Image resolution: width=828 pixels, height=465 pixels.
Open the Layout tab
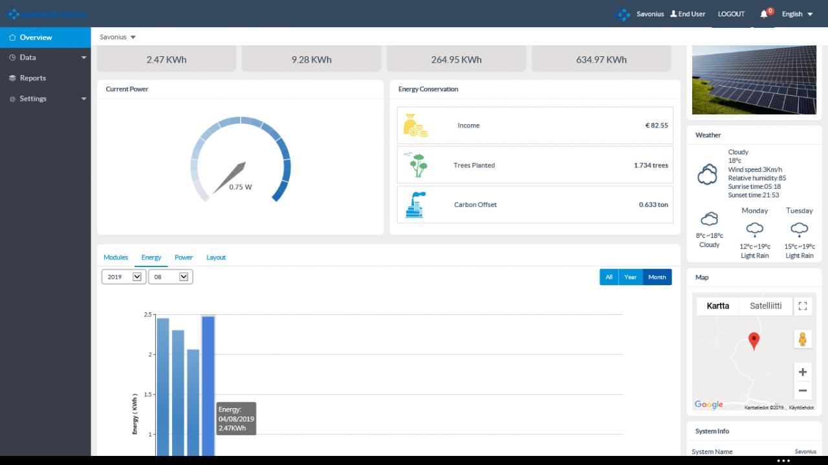coord(216,257)
